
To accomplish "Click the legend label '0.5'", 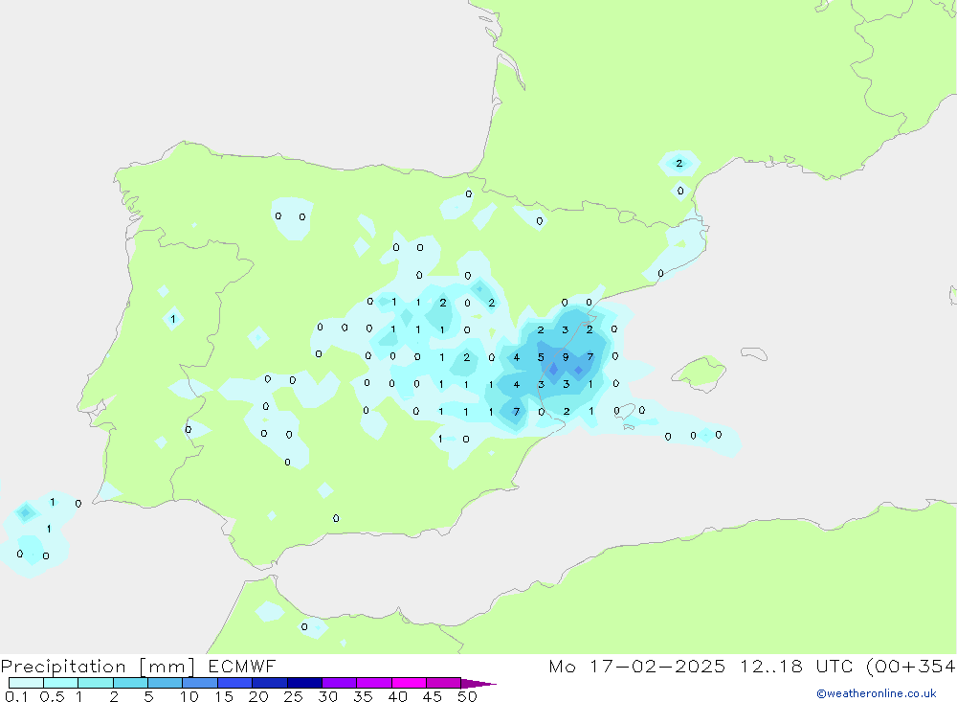I will click(x=52, y=696).
